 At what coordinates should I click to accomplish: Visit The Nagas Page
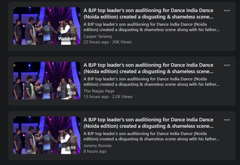(99, 91)
